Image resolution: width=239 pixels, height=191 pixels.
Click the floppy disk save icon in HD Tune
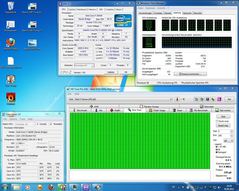click(207, 99)
